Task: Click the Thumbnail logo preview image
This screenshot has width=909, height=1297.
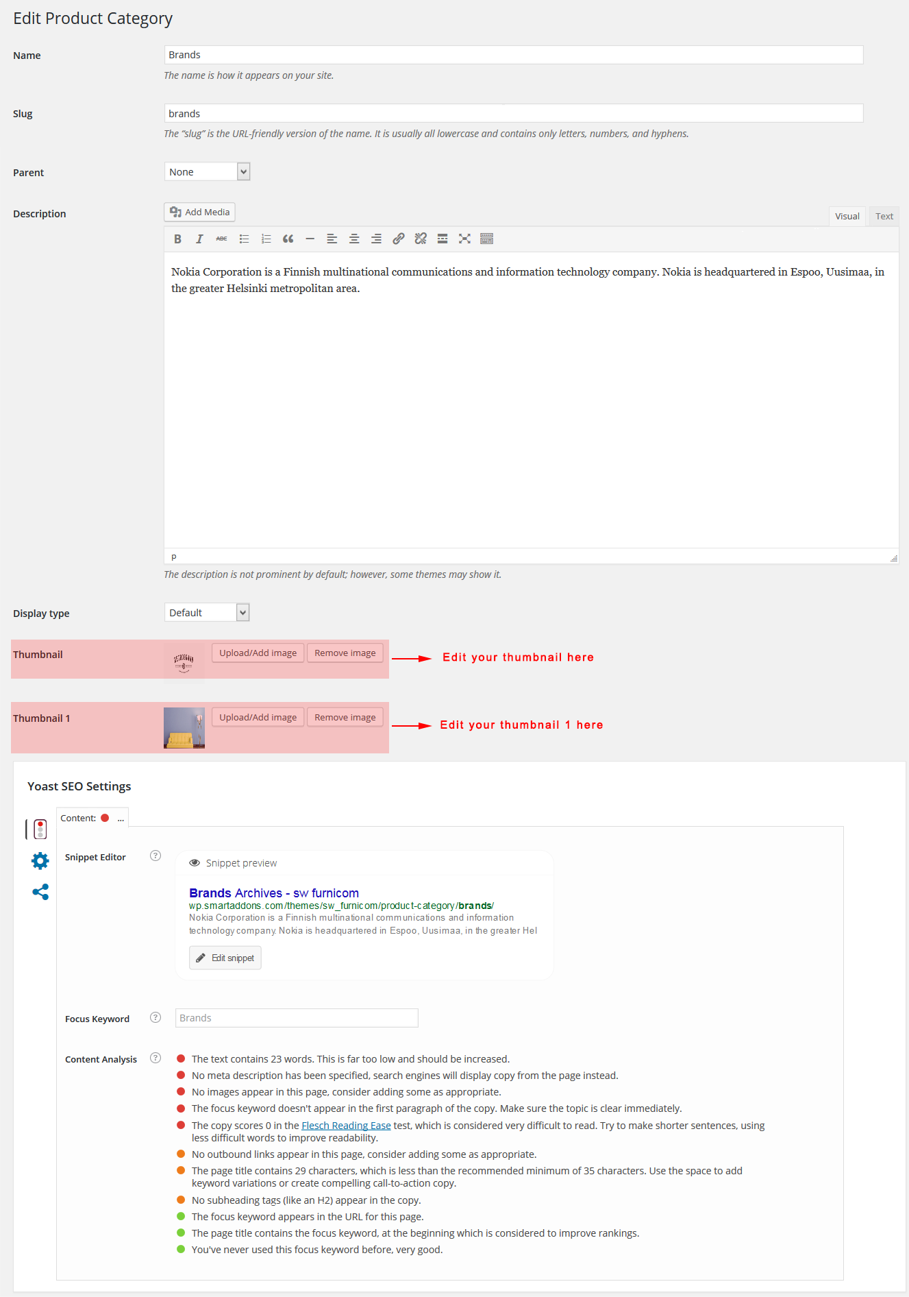Action: click(184, 662)
